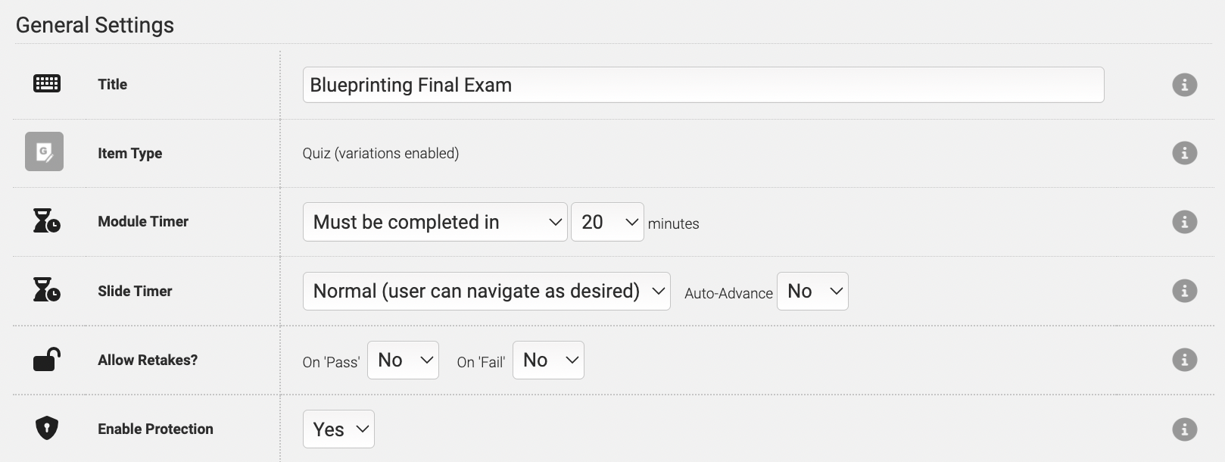Image resolution: width=1225 pixels, height=462 pixels.
Task: Click the info icon beside Item Type
Action: click(1184, 153)
